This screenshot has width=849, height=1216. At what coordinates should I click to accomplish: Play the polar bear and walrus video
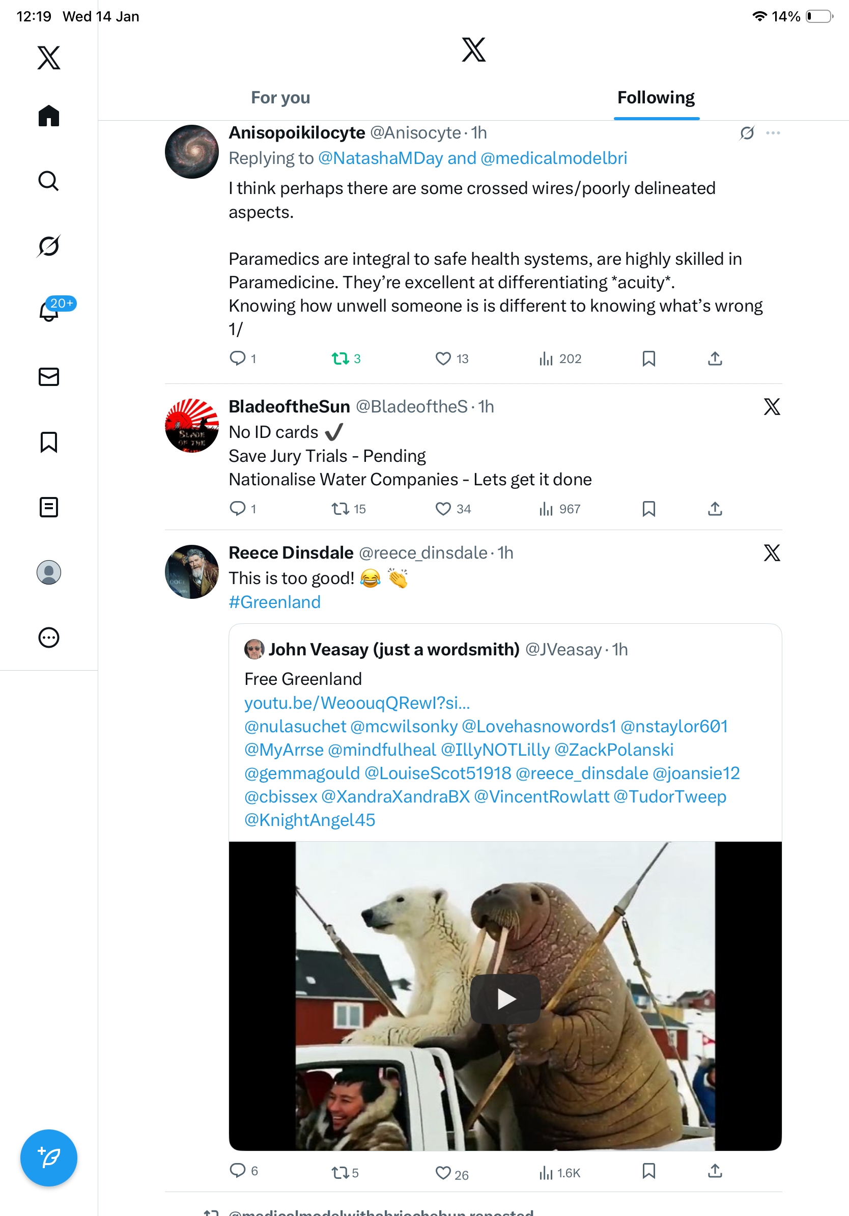(505, 999)
